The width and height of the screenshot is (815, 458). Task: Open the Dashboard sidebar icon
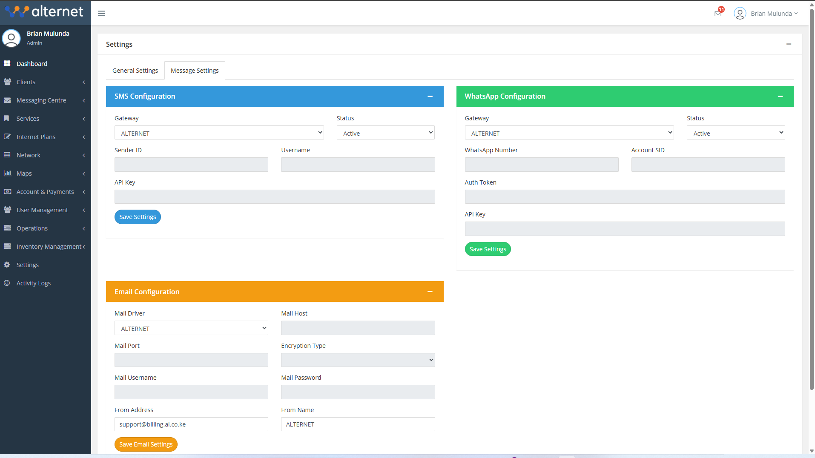click(x=8, y=63)
